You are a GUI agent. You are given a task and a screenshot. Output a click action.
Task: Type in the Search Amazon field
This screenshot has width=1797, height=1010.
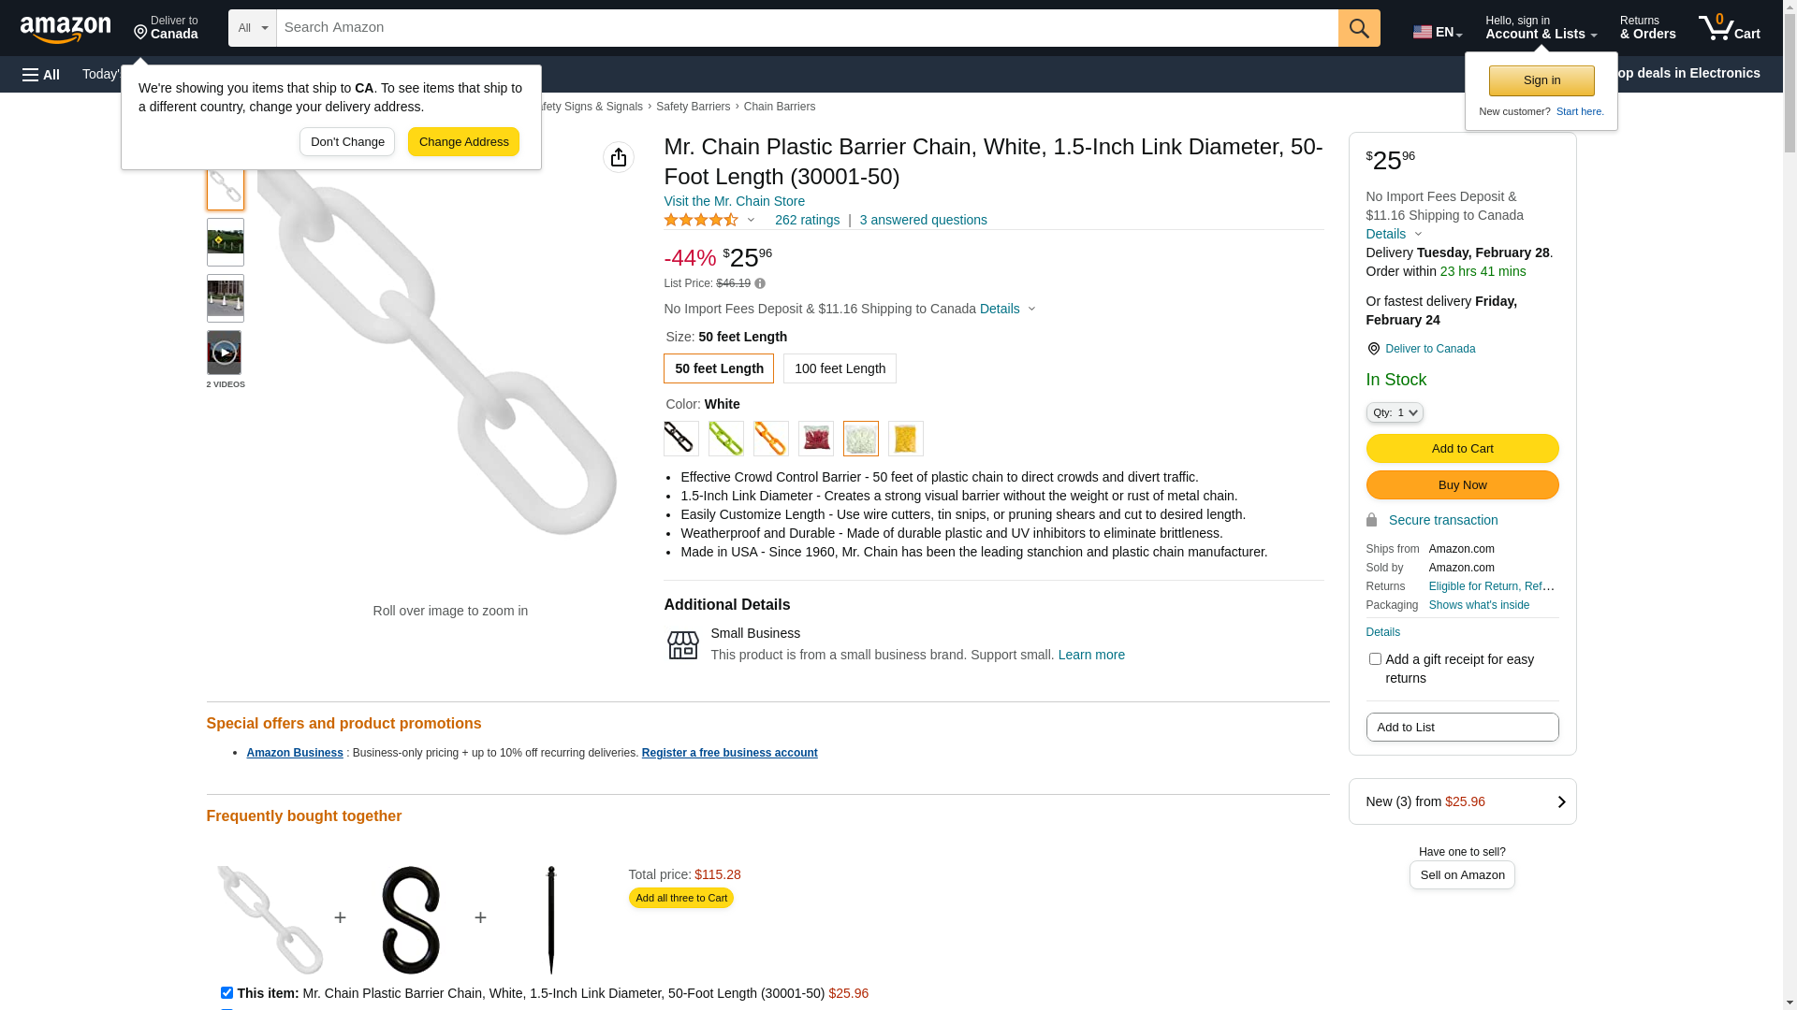pos(806,28)
